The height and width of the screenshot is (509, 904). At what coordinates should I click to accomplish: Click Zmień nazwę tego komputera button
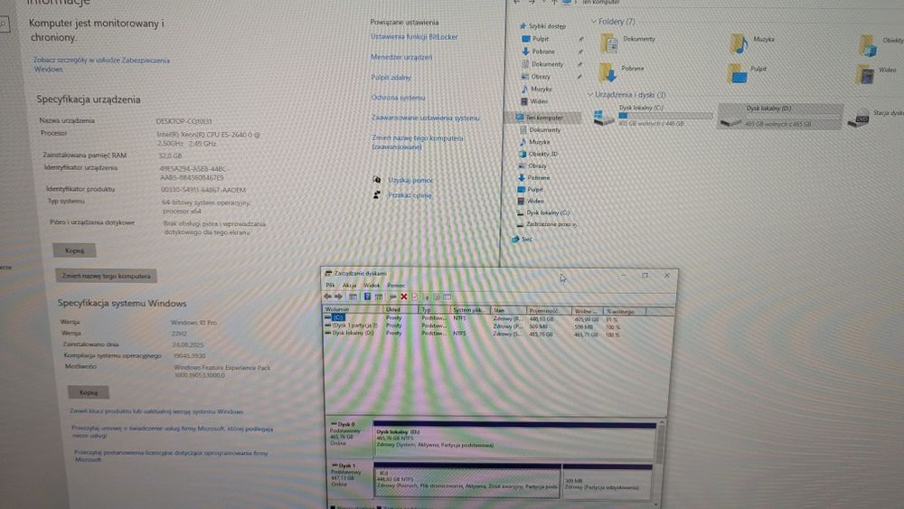(x=106, y=276)
